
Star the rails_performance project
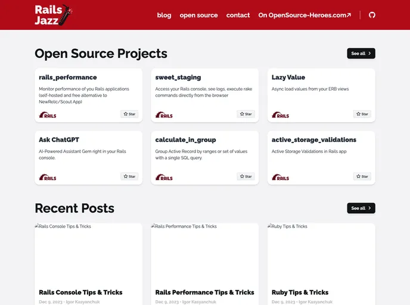pos(129,114)
